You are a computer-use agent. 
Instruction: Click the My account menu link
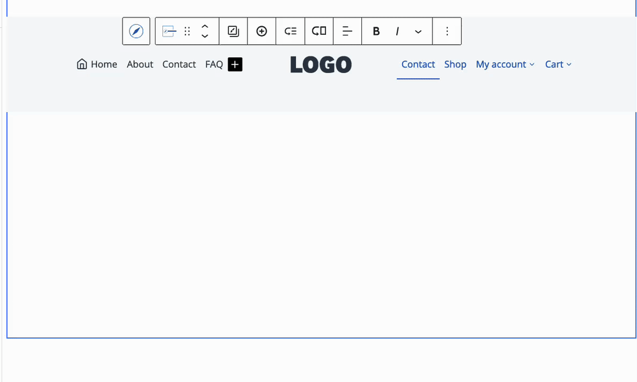[501, 64]
